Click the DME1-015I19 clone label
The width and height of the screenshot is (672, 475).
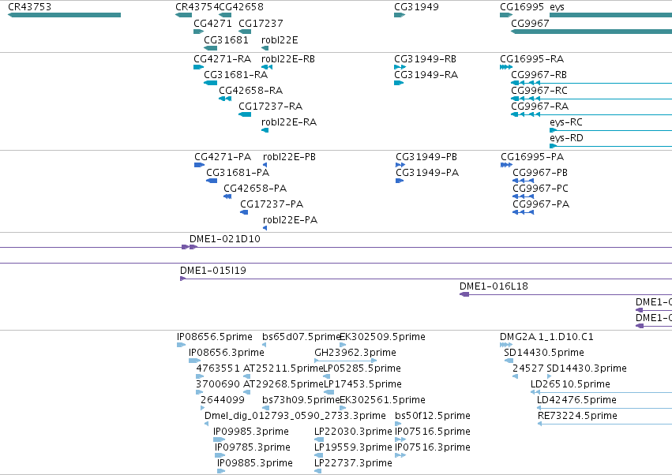click(213, 271)
